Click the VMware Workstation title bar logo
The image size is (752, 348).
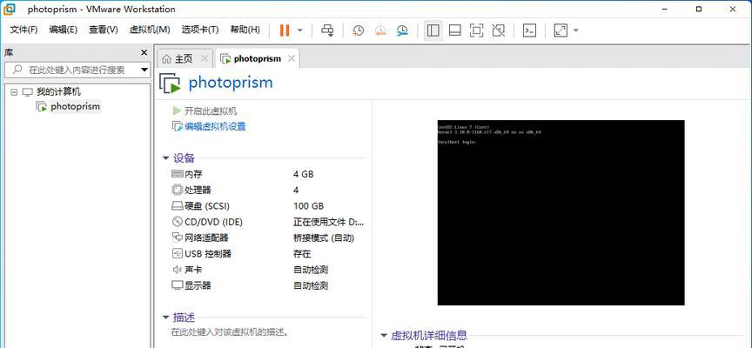9,9
